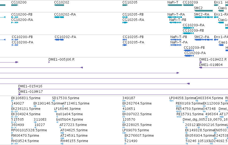228x145 pixels.
Task: Click the CG10205 gene label
Action: point(130,2)
